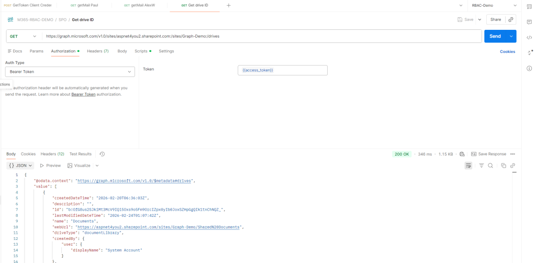Expand the Send button arrow options
Screen dimensions: 536x263
tap(511, 36)
